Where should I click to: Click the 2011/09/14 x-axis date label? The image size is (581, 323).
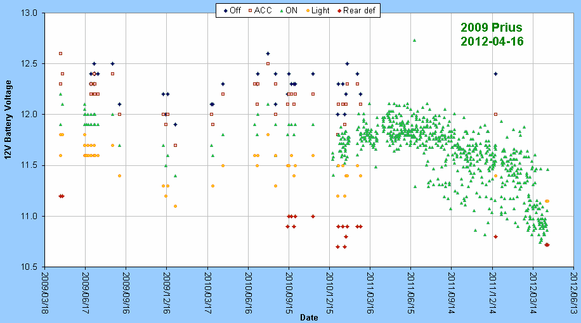pyautogui.click(x=452, y=293)
